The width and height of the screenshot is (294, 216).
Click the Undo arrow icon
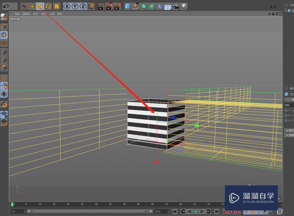click(6, 6)
